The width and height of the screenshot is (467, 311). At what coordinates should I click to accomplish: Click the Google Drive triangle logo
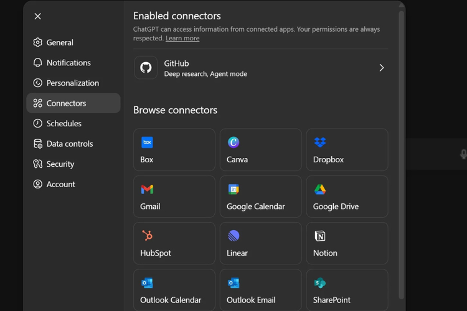point(320,189)
